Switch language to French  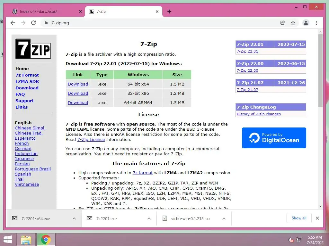pyautogui.click(x=22, y=143)
